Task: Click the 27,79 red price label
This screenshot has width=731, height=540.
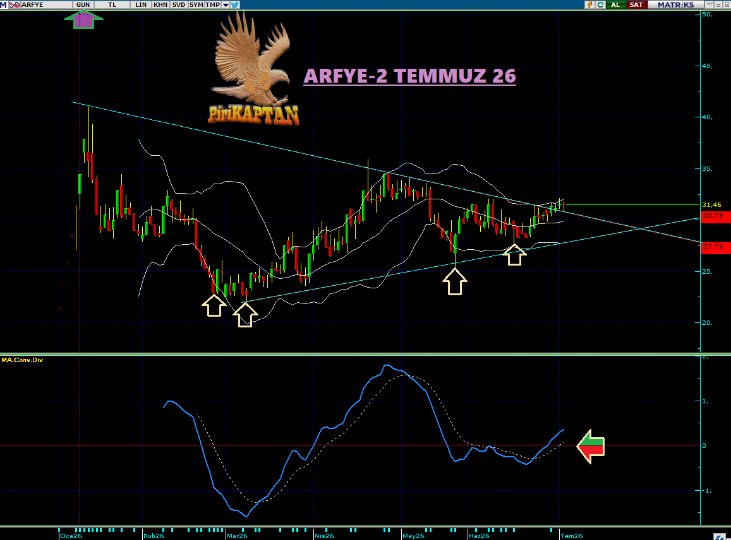Action: point(716,247)
